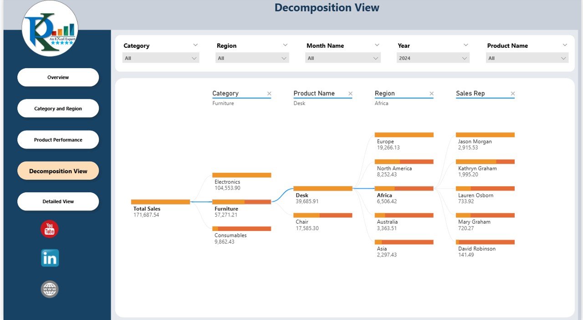Click the Sales Rep level header
The width and height of the screenshot is (583, 320).
pyautogui.click(x=470, y=93)
